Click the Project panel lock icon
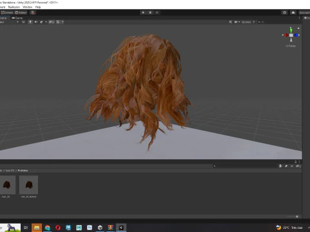310x232 pixels. 296,162
